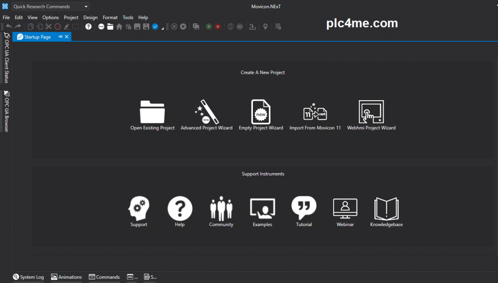The image size is (498, 283).
Task: Open the Community people icon
Action: coord(221,208)
